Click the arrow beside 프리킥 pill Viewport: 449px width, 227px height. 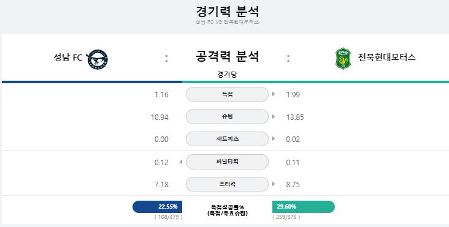point(274,184)
